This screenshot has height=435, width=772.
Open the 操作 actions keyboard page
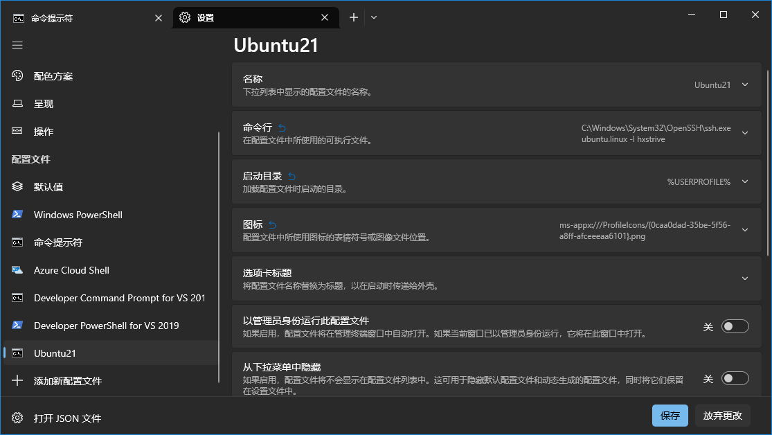(x=17, y=131)
